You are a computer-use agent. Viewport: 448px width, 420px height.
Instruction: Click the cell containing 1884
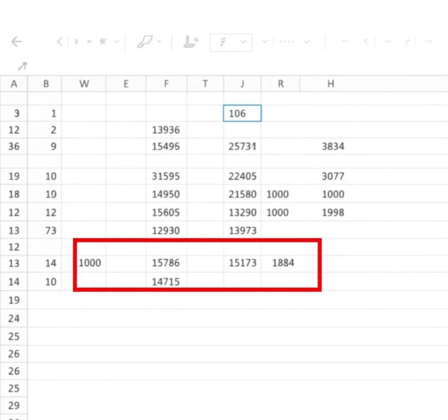click(283, 263)
